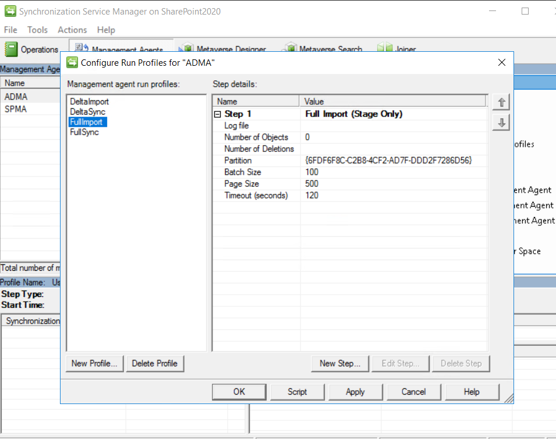556x439 pixels.
Task: Minimize the Synchronization Service Manager window
Action: 493,11
